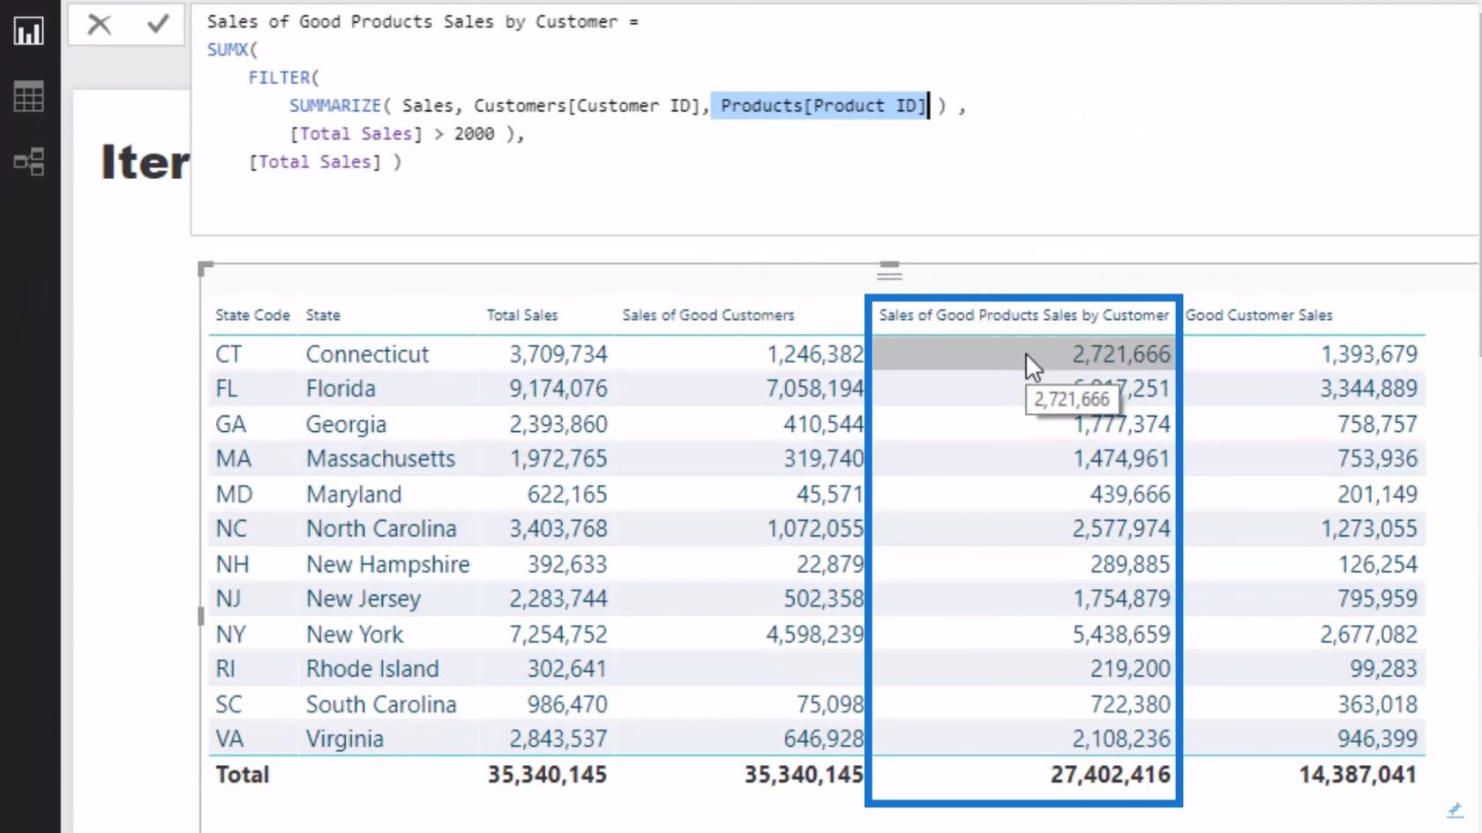Screen dimensions: 1482x833
Task: Select the New York total sales cell
Action: pos(558,634)
